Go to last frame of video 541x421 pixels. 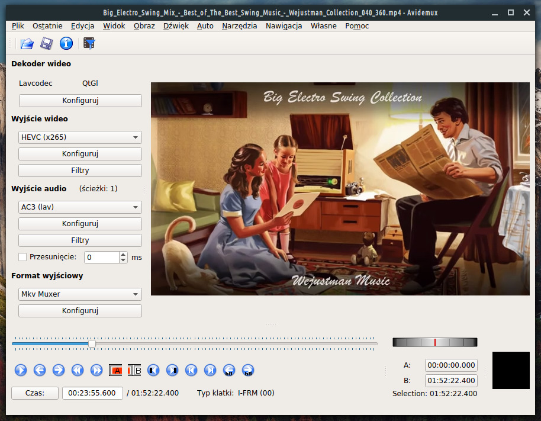coord(210,370)
